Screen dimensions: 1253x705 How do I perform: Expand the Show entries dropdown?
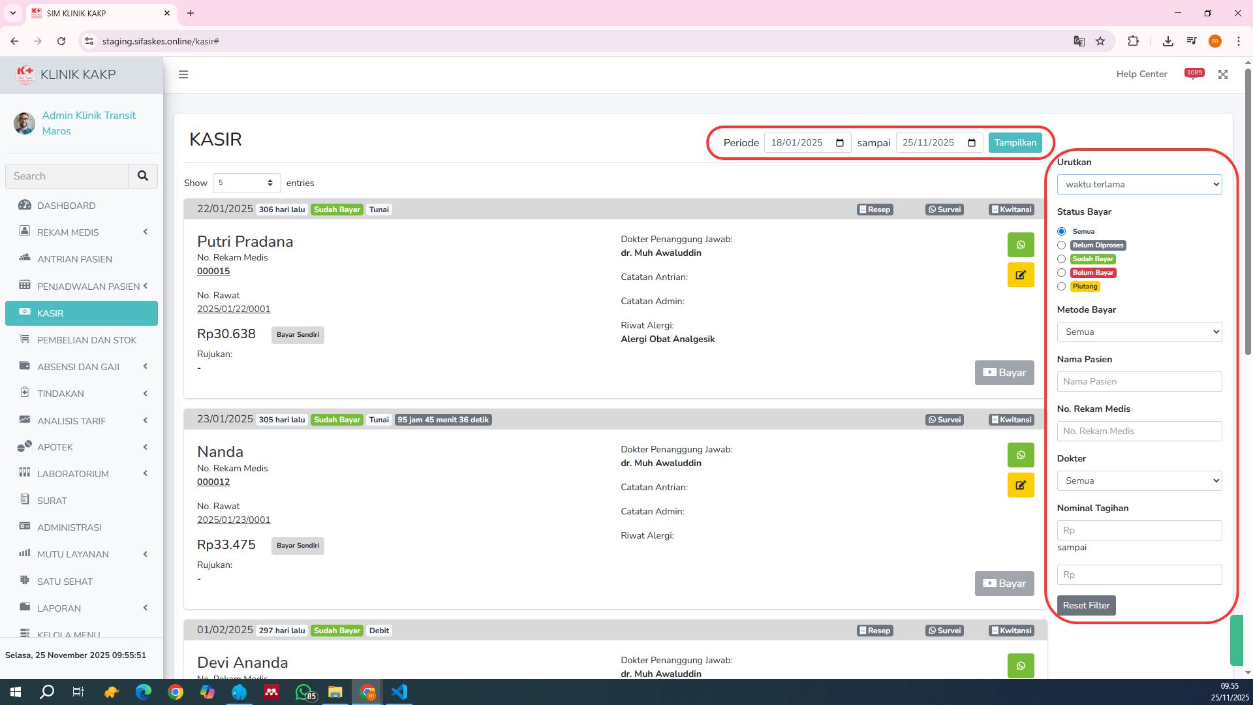247,183
